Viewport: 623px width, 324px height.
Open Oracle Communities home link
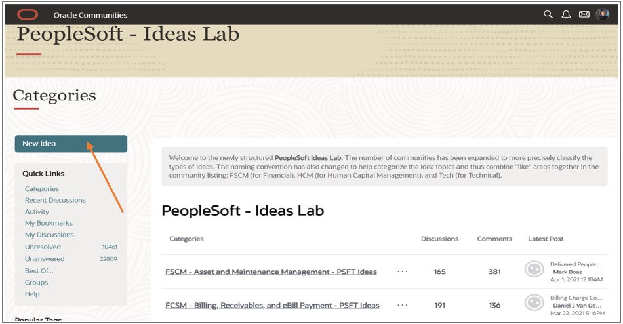[x=90, y=15]
